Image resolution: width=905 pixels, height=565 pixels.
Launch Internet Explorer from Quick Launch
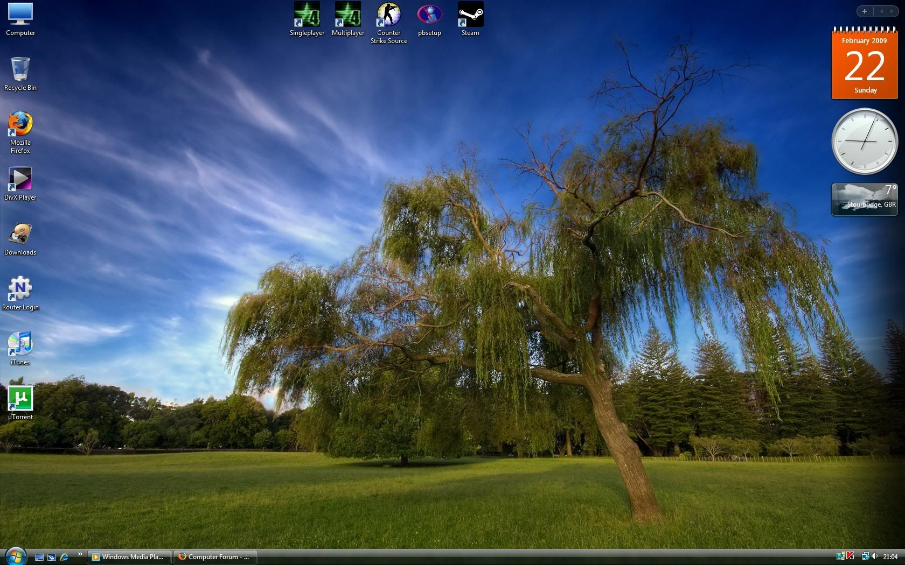pyautogui.click(x=64, y=557)
